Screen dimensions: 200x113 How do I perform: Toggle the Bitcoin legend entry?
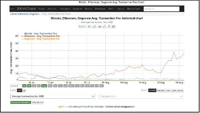point(41,34)
